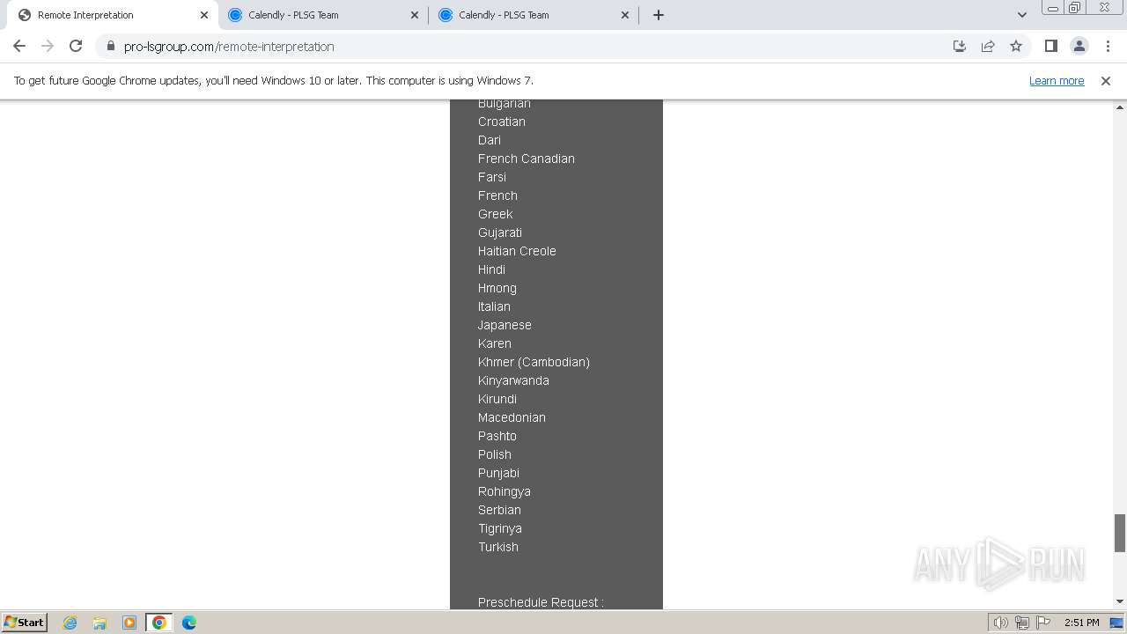Click the scrollbar down arrow
The image size is (1127, 634).
(x=1120, y=601)
